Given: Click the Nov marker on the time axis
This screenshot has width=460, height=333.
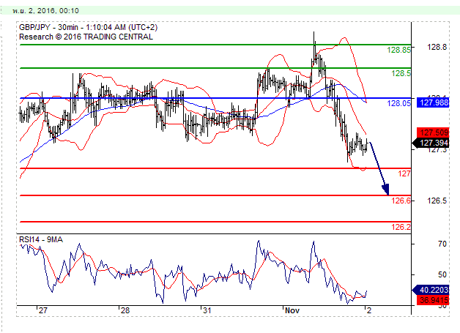Looking at the screenshot, I should [292, 311].
